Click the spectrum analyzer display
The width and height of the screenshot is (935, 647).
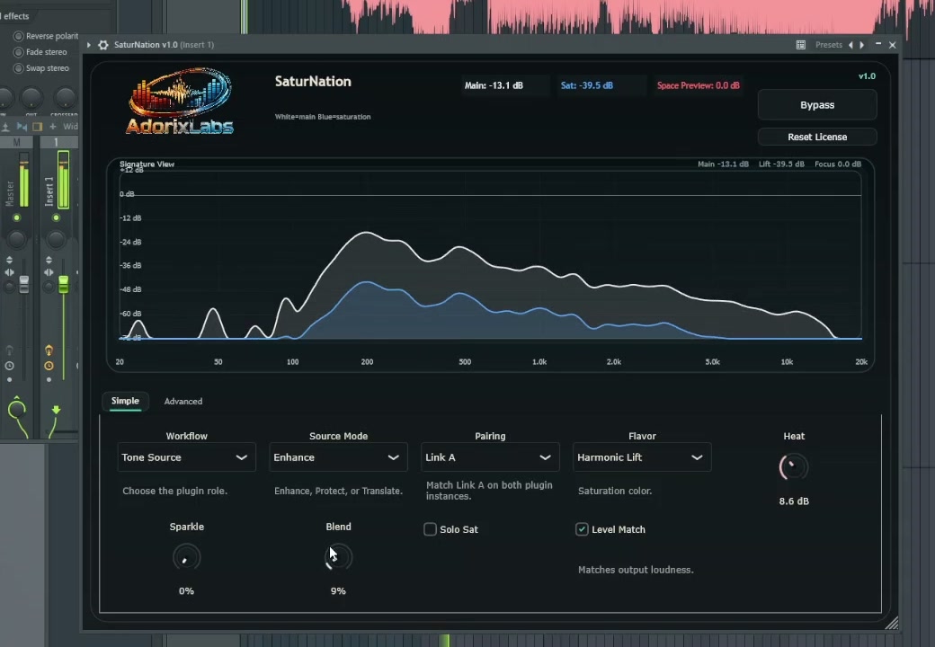coord(490,255)
